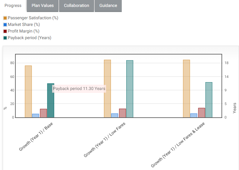Click the 'Growth (Year 1) / Base' axis label
This screenshot has width=239, height=170.
tap(36, 137)
